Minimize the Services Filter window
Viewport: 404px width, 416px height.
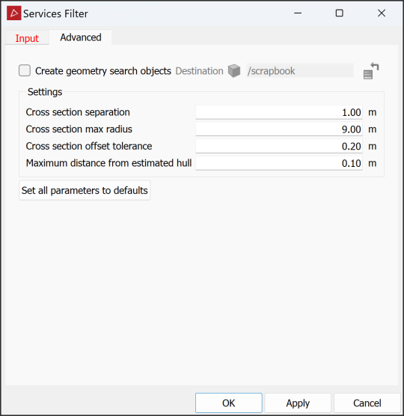click(298, 13)
